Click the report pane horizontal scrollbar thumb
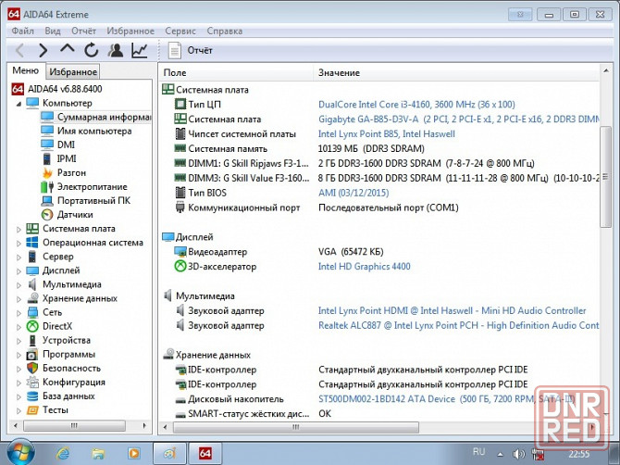The width and height of the screenshot is (620, 465). click(296, 427)
